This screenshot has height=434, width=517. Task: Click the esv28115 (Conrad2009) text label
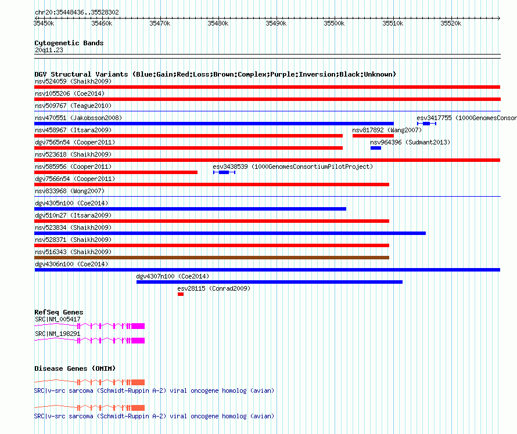point(214,288)
